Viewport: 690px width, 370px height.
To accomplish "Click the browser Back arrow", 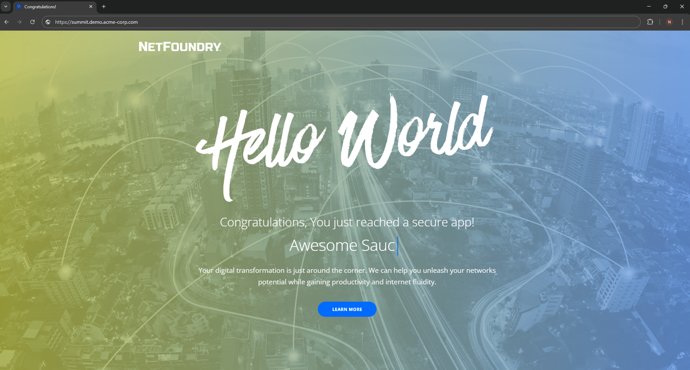I will point(6,22).
